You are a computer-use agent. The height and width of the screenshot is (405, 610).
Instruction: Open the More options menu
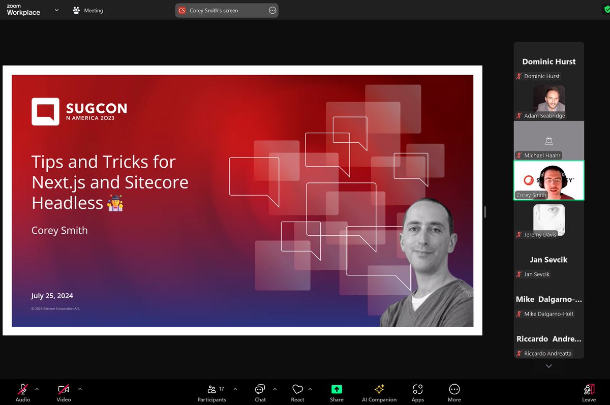point(454,392)
